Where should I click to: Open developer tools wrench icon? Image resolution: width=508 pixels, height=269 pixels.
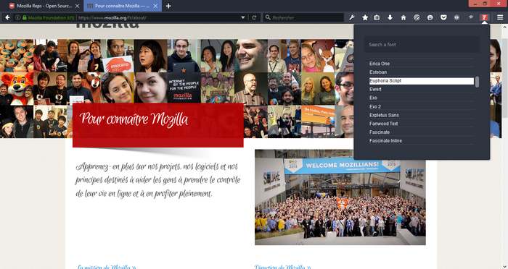click(351, 17)
